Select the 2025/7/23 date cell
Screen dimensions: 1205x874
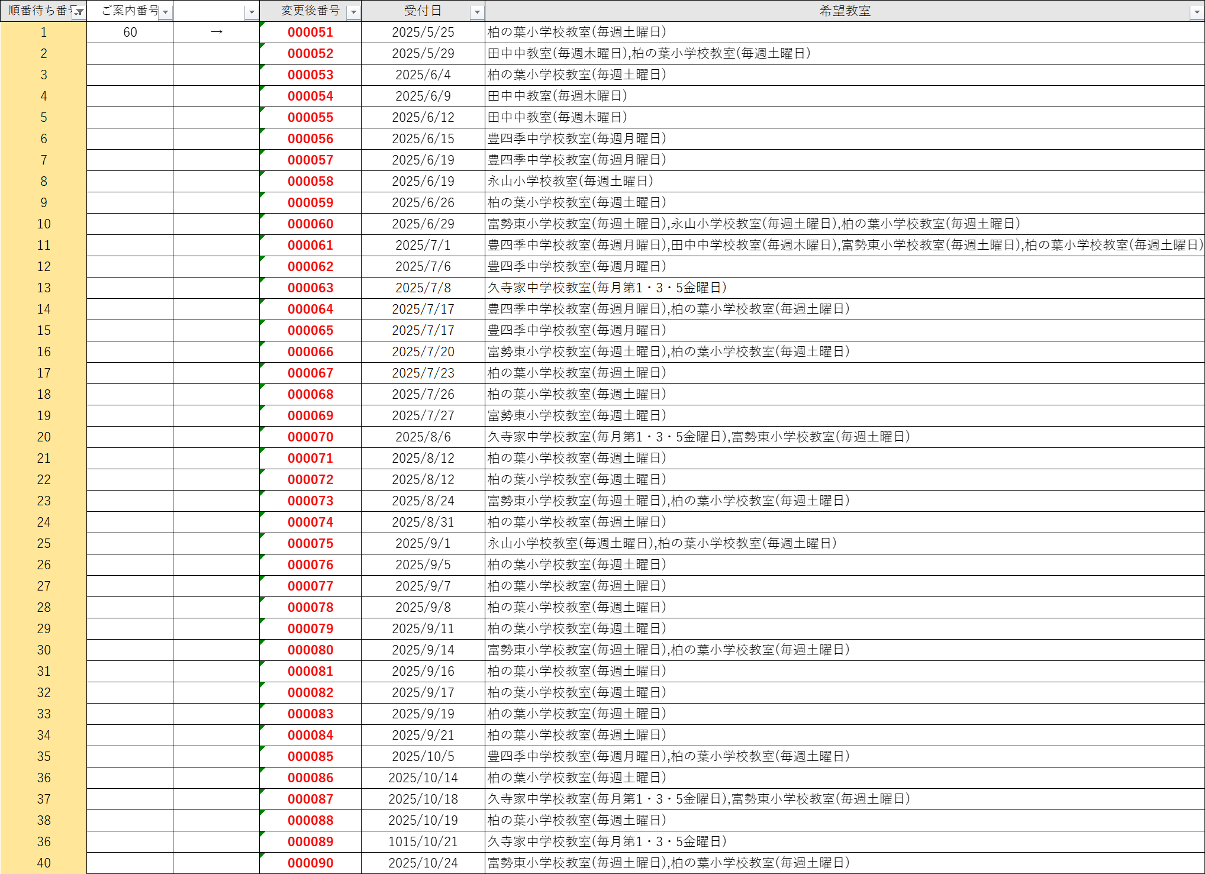[x=423, y=373]
